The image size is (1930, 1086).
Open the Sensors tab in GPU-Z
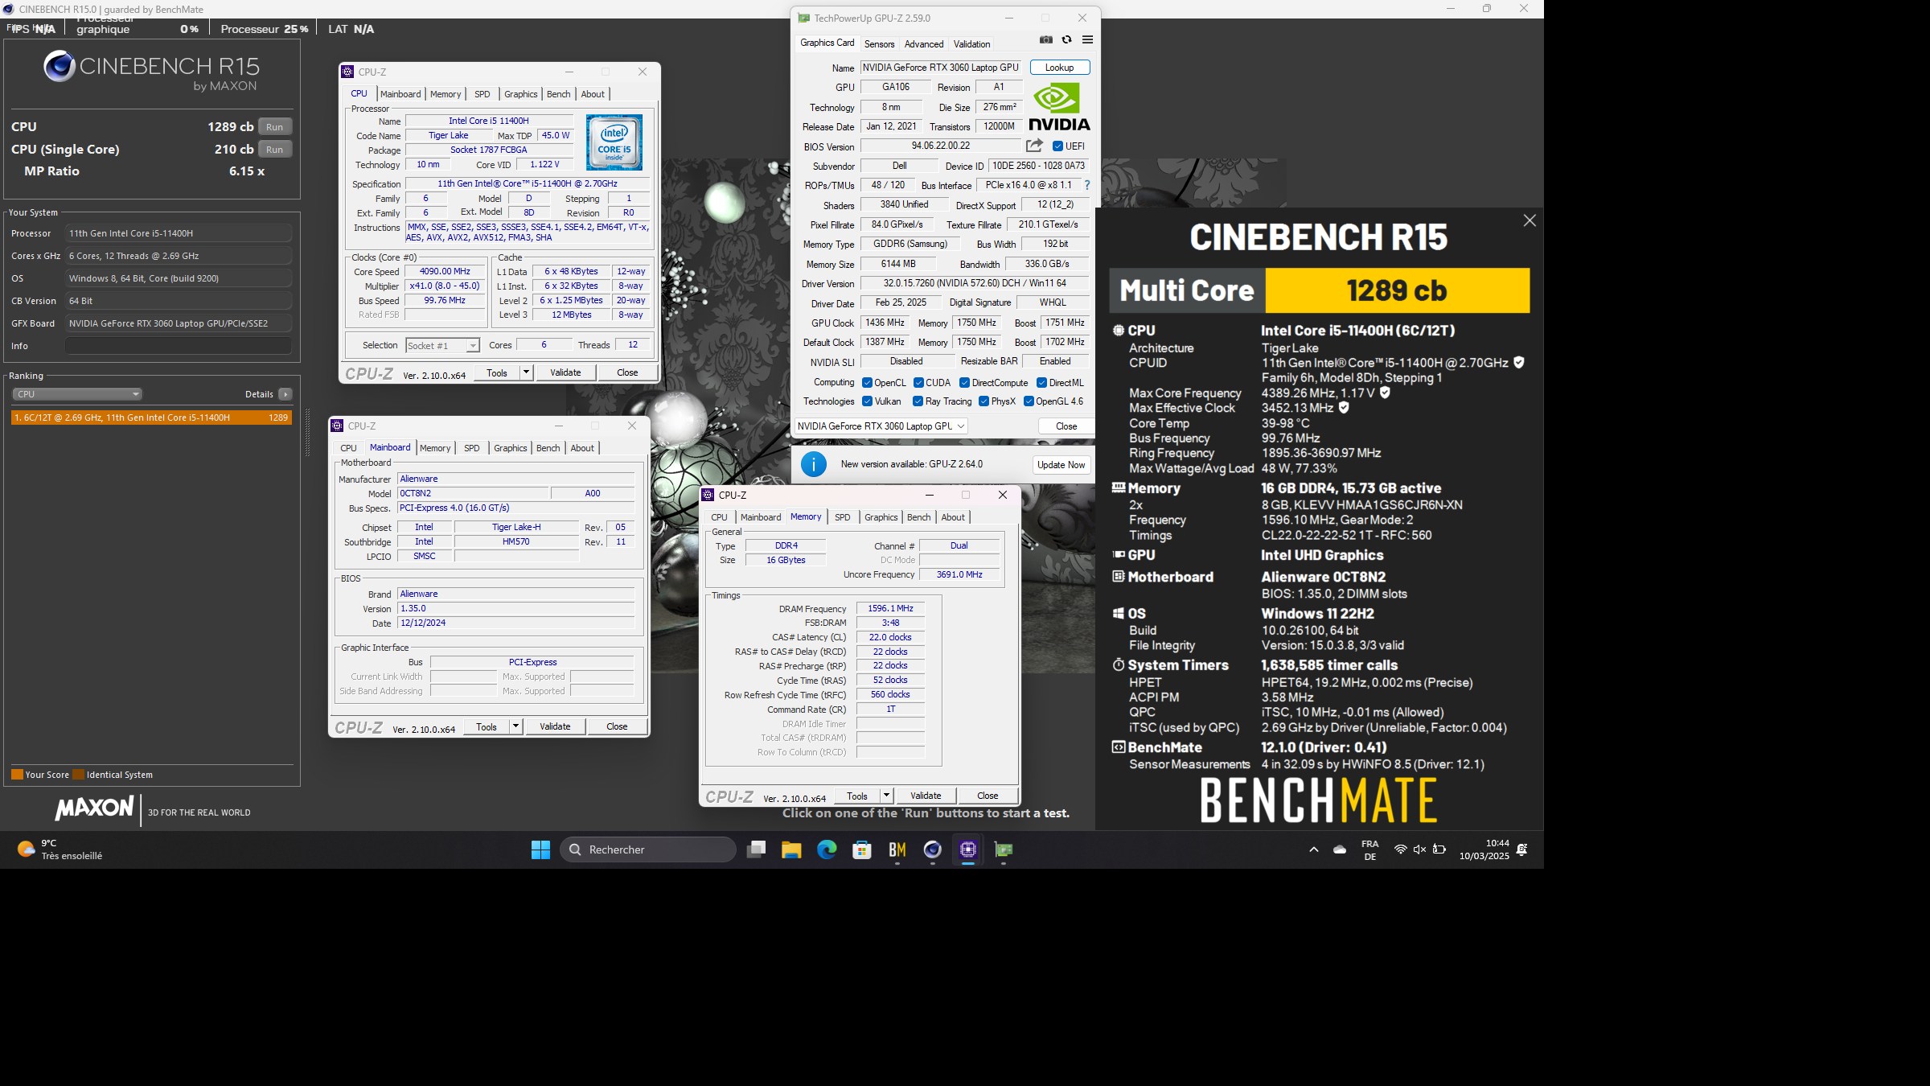879,44
